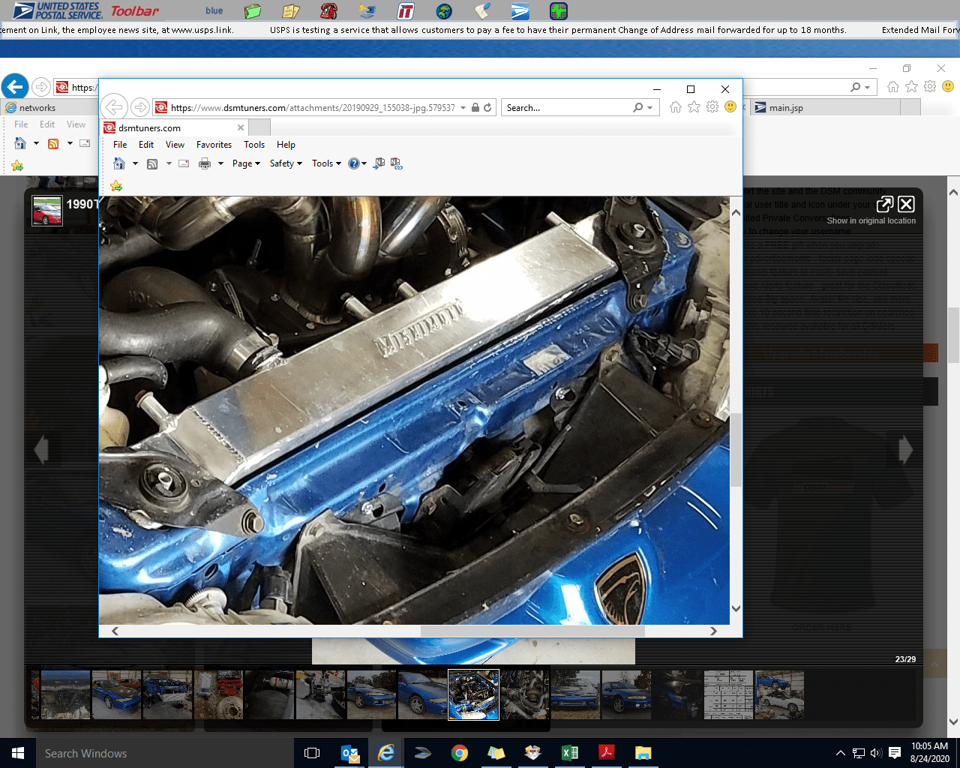Screen dimensions: 960x768
Task: Go to next gallery image arrow
Action: pos(906,449)
